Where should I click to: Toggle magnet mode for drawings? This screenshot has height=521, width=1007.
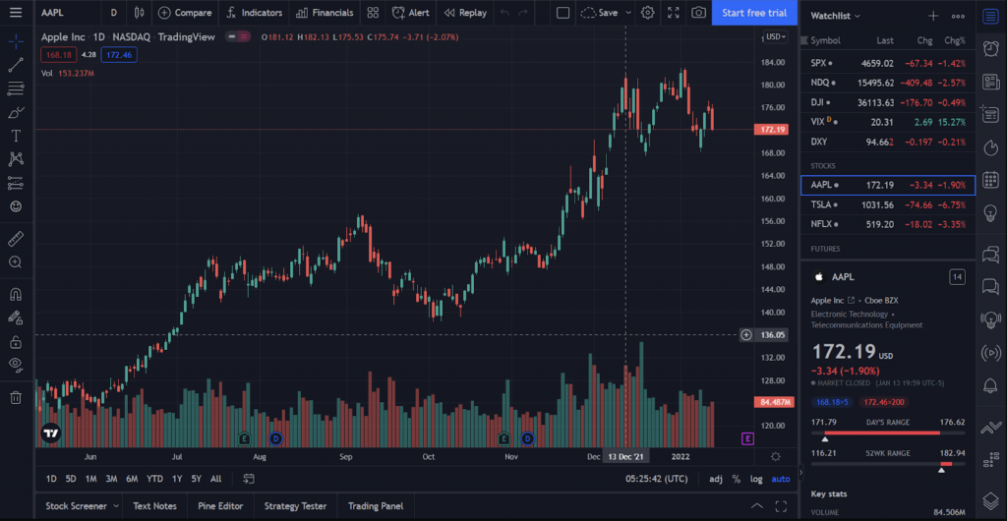tap(16, 295)
